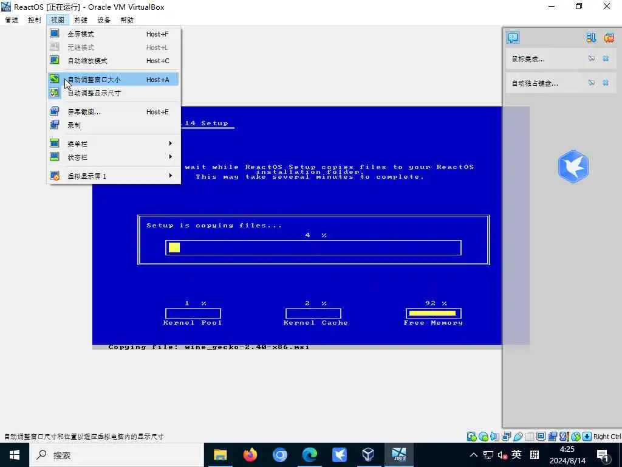Image resolution: width=622 pixels, height=467 pixels.
Task: Toggle 录制 recording entry
Action: [x=114, y=125]
